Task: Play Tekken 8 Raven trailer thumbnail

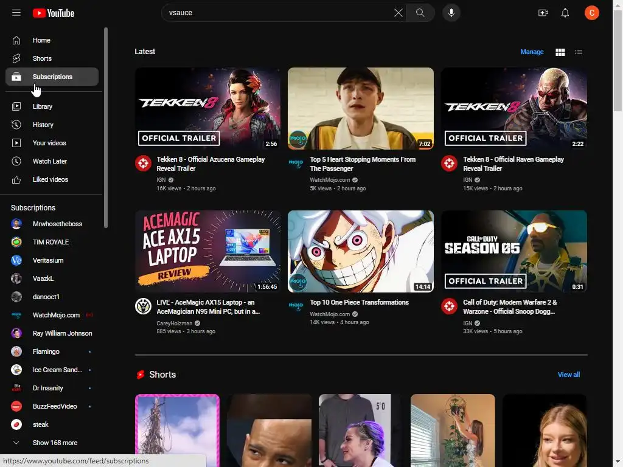Action: click(x=514, y=108)
